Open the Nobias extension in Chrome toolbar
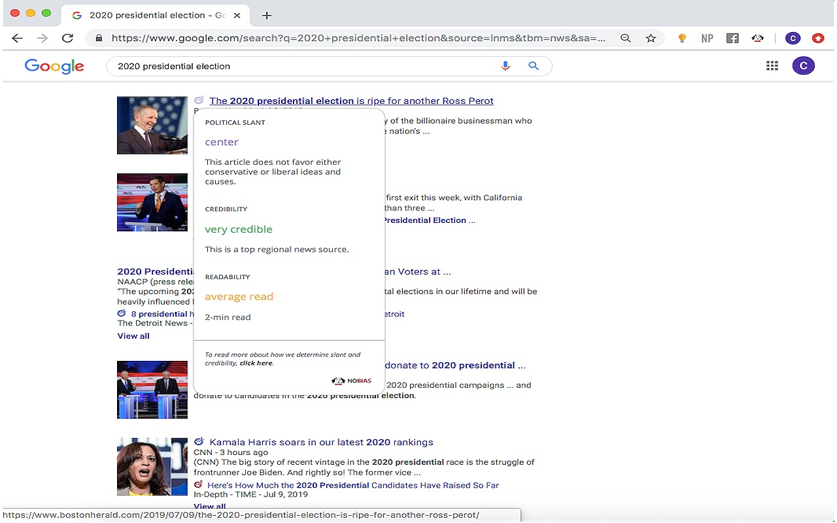The image size is (837, 523). pos(758,39)
